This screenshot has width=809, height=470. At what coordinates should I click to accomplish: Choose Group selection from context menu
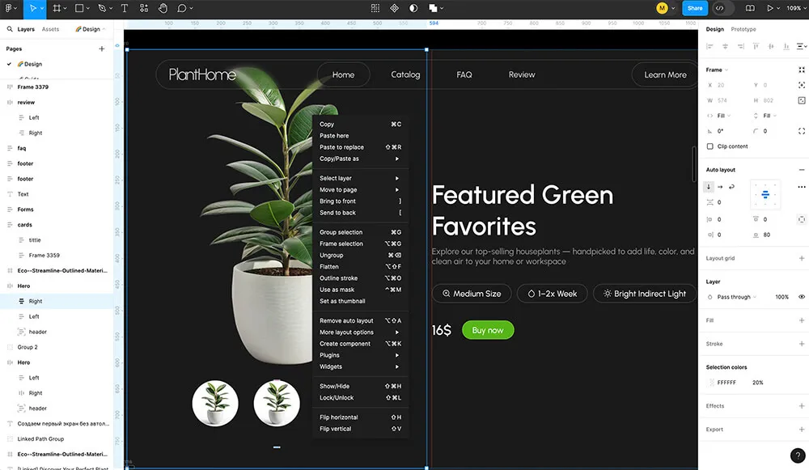click(x=360, y=232)
